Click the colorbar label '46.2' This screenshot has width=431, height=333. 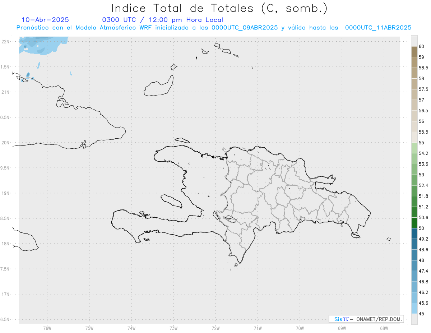[x=423, y=292]
